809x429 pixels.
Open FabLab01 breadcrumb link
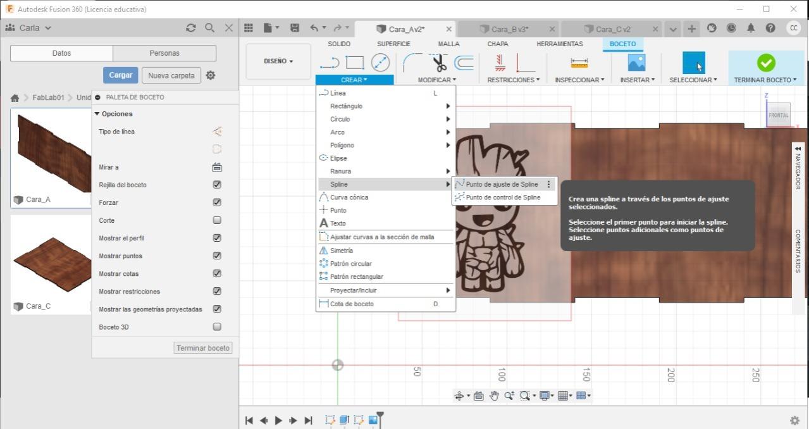coord(49,98)
